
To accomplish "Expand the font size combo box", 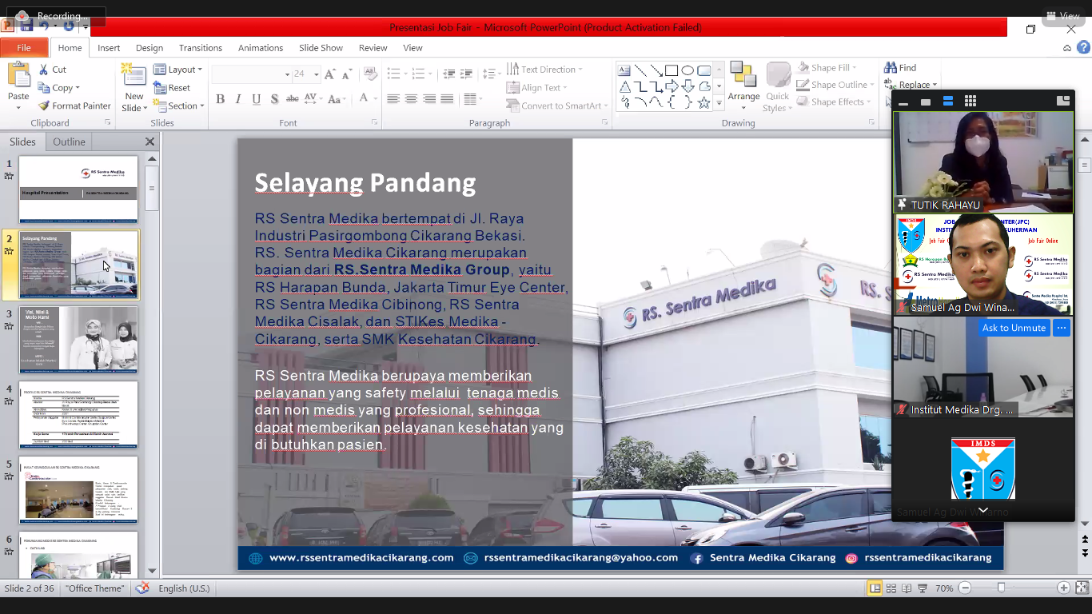I will click(x=317, y=74).
